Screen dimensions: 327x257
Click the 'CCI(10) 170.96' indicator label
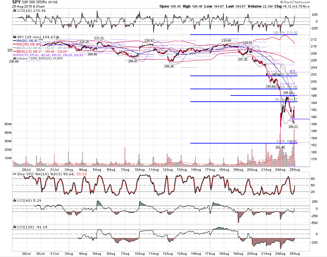click(x=31, y=10)
